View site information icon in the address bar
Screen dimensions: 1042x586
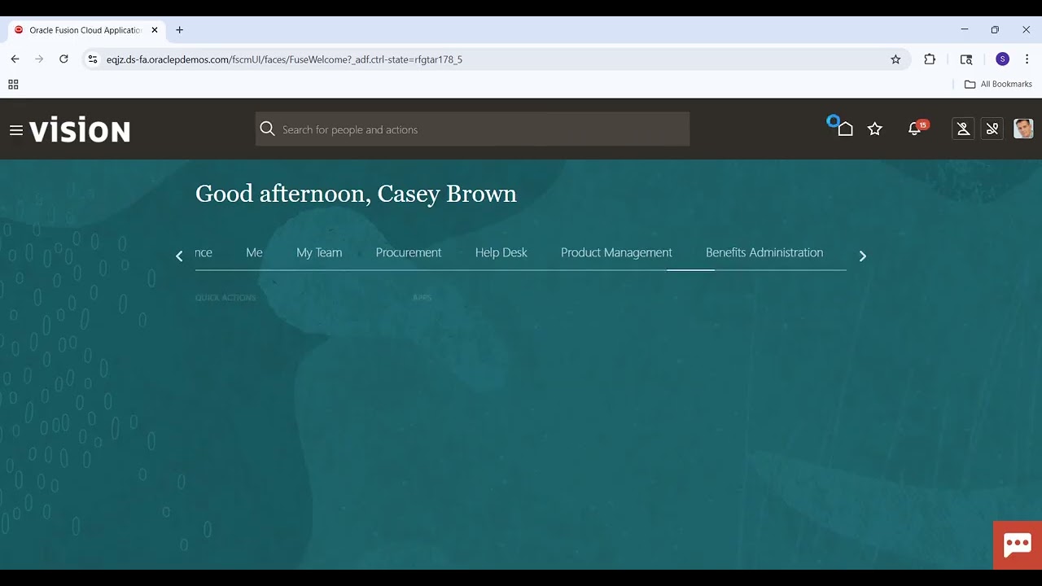coord(93,59)
